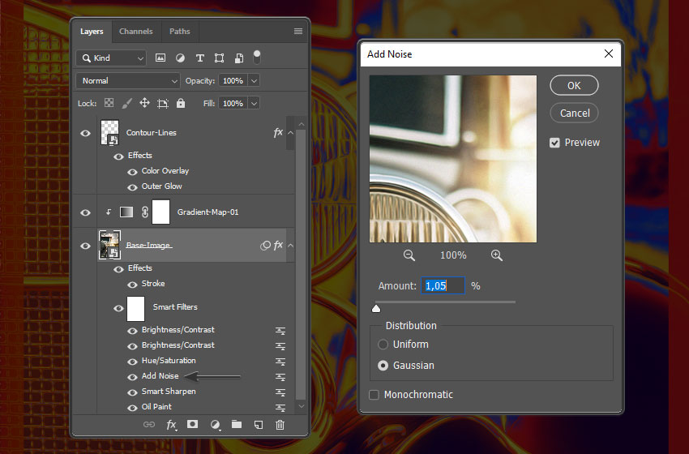
Task: Switch to the Channels tab
Action: pyautogui.click(x=136, y=31)
